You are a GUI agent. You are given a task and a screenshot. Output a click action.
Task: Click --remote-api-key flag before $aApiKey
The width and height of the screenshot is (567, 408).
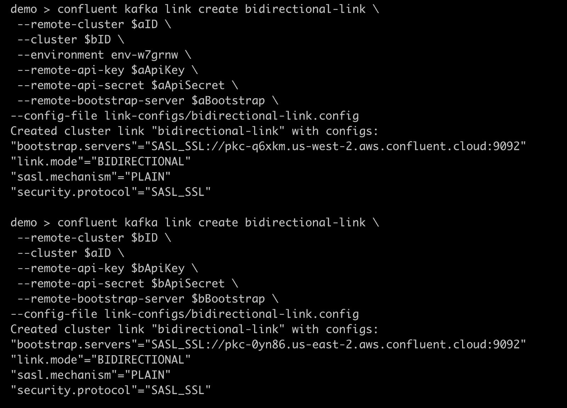pyautogui.click(x=71, y=70)
